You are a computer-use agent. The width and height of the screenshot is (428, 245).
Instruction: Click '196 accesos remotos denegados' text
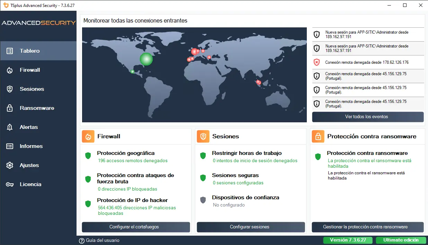click(x=133, y=161)
